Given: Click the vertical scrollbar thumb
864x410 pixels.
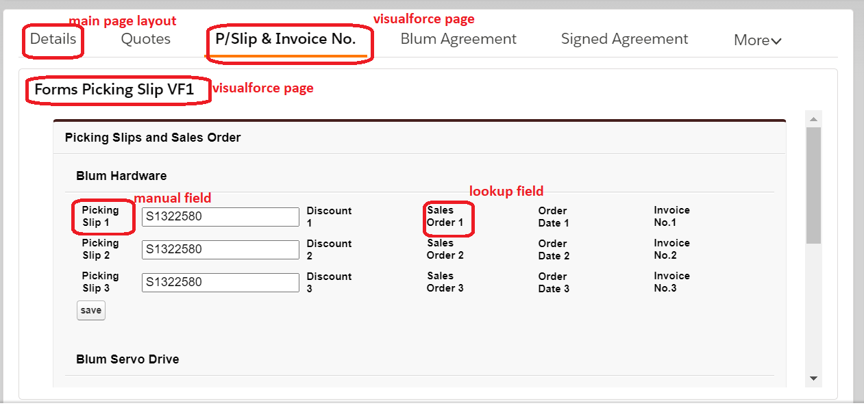Looking at the screenshot, I should click(x=814, y=185).
